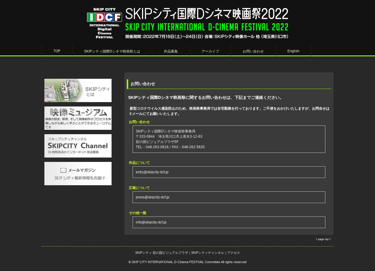Click the copyright notice in the footer
Viewport: 375px width, 271px height.
click(x=187, y=262)
